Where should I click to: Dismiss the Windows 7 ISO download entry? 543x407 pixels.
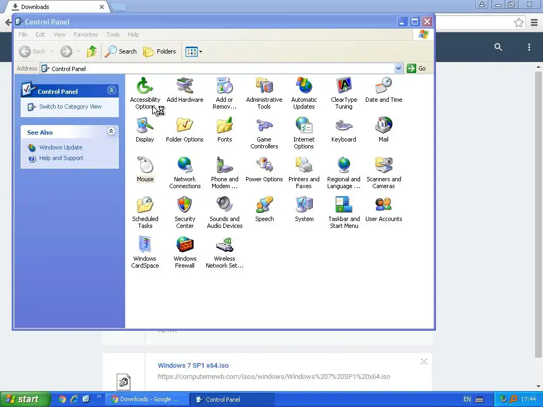(x=424, y=361)
